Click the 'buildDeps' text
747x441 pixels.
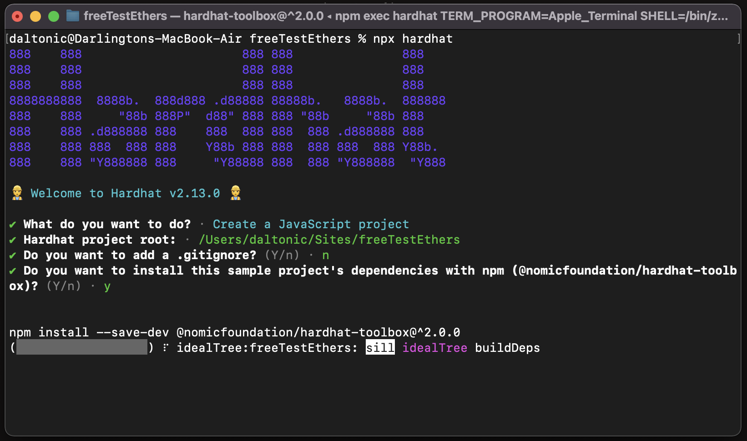[x=508, y=348]
